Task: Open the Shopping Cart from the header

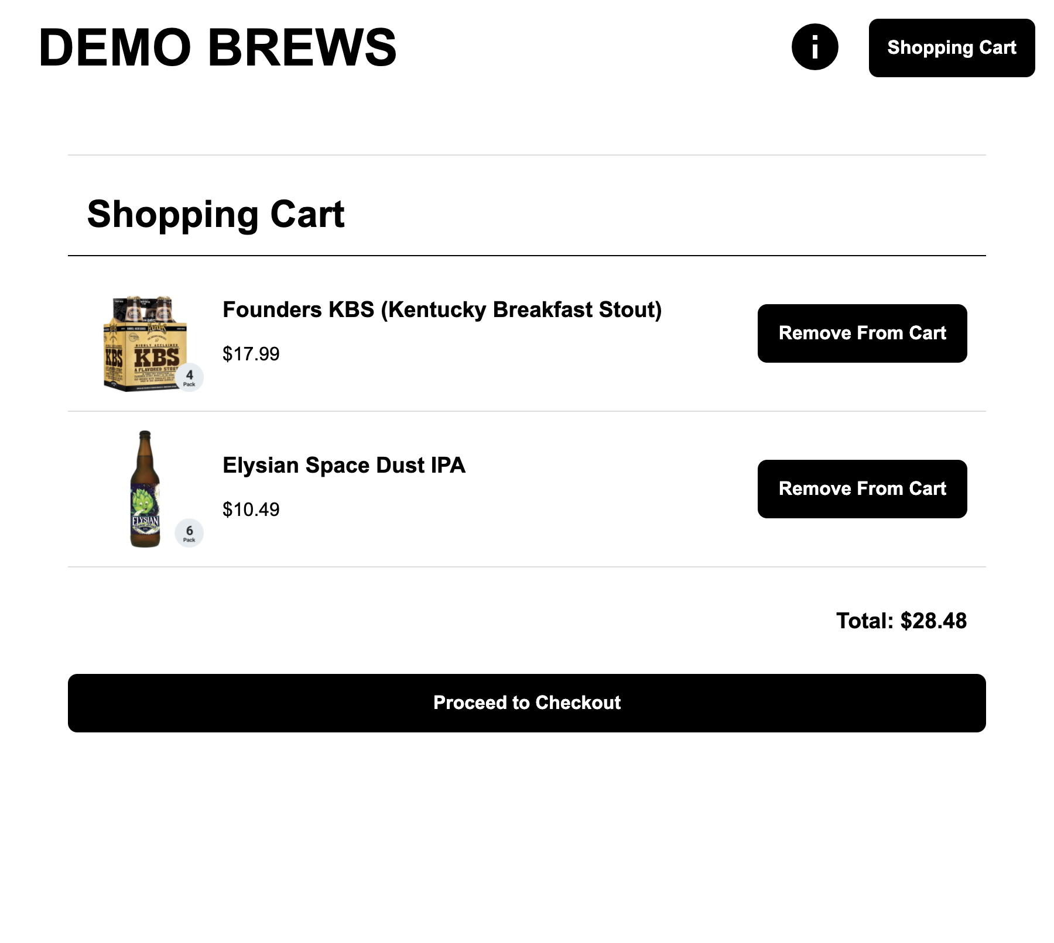Action: pos(951,48)
